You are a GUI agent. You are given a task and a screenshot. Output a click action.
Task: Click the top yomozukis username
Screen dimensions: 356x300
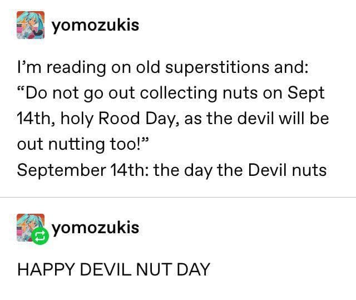(95, 26)
